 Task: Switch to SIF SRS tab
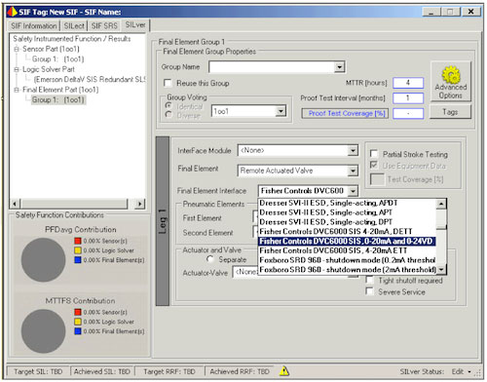104,25
